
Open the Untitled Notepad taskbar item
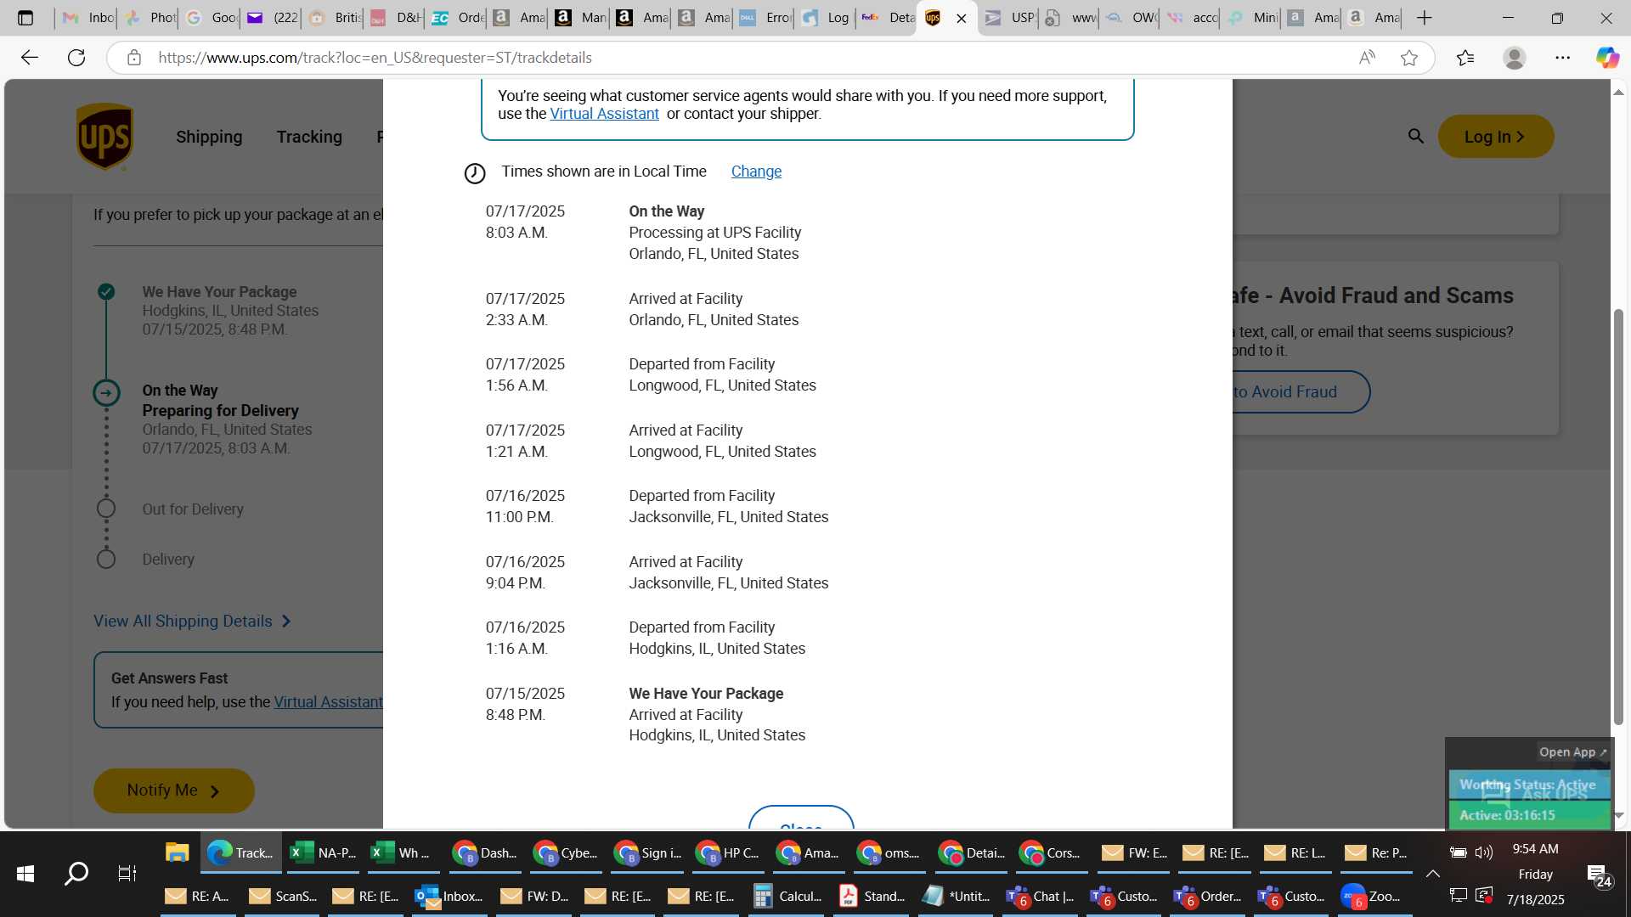[957, 896]
